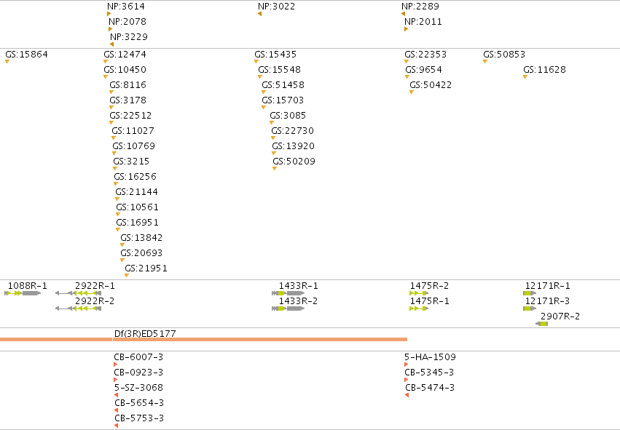Viewport: 620px width, 430px height.
Task: Select the NP:3229 insertion marker
Action: pos(112,44)
